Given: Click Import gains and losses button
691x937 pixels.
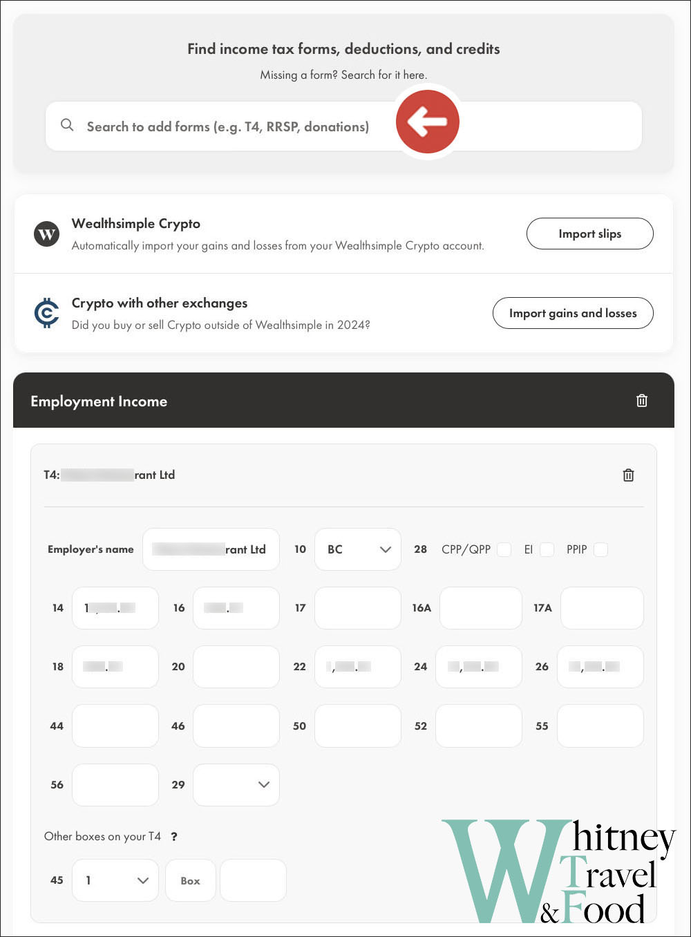Looking at the screenshot, I should [572, 313].
